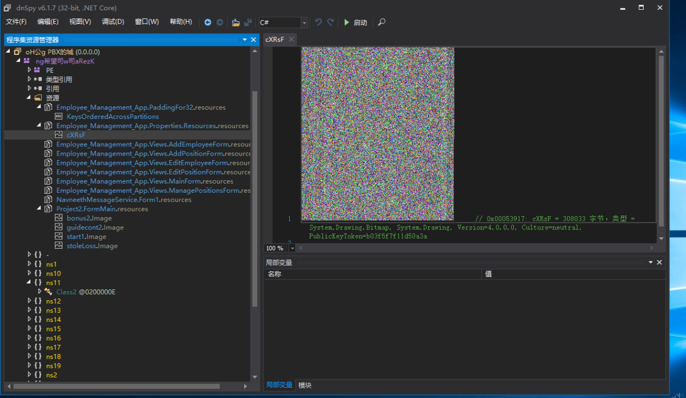Click the redo icon in toolbar
The image size is (686, 398).
tap(330, 22)
